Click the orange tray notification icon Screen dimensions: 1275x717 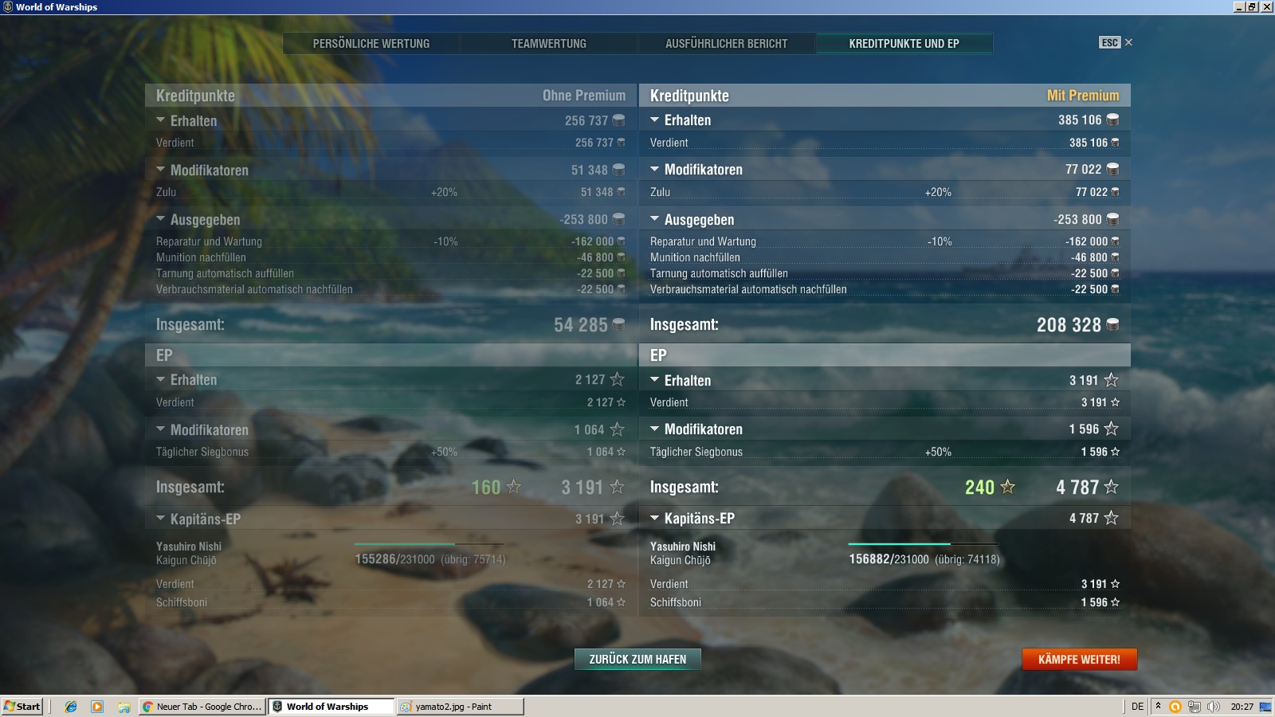[x=1175, y=707]
